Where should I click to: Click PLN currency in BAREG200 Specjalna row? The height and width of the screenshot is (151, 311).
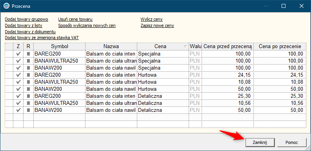click(195, 54)
